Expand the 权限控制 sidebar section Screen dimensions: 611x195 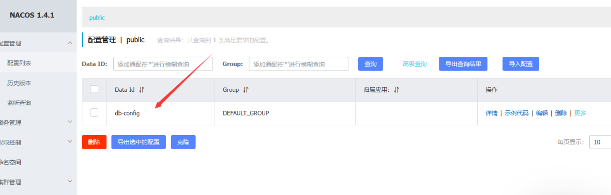(70, 142)
